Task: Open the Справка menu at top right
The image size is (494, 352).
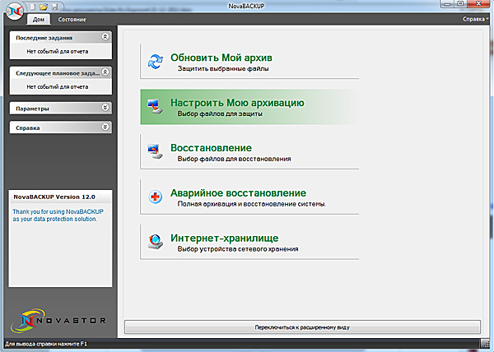Action: coord(475,17)
